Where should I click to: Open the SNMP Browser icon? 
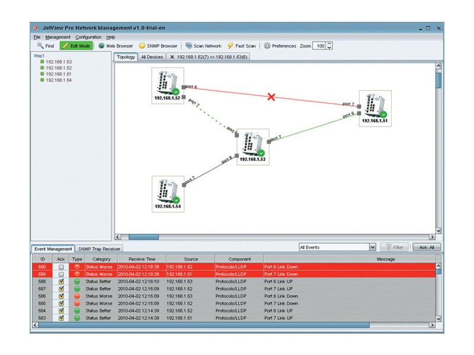pos(142,46)
